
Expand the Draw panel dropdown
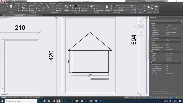click(11, 13)
